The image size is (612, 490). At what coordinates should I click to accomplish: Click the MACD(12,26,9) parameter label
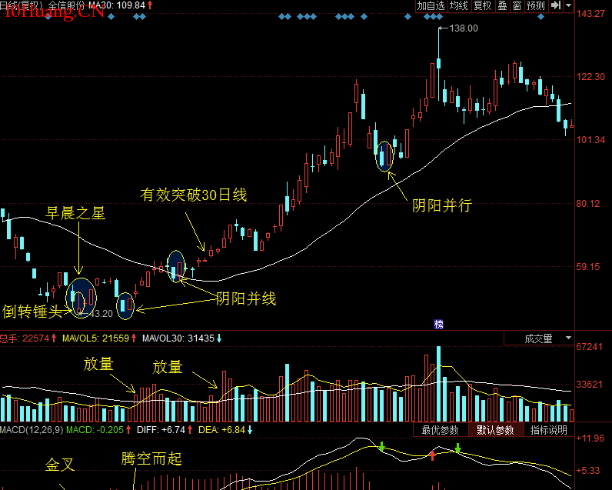pos(32,430)
